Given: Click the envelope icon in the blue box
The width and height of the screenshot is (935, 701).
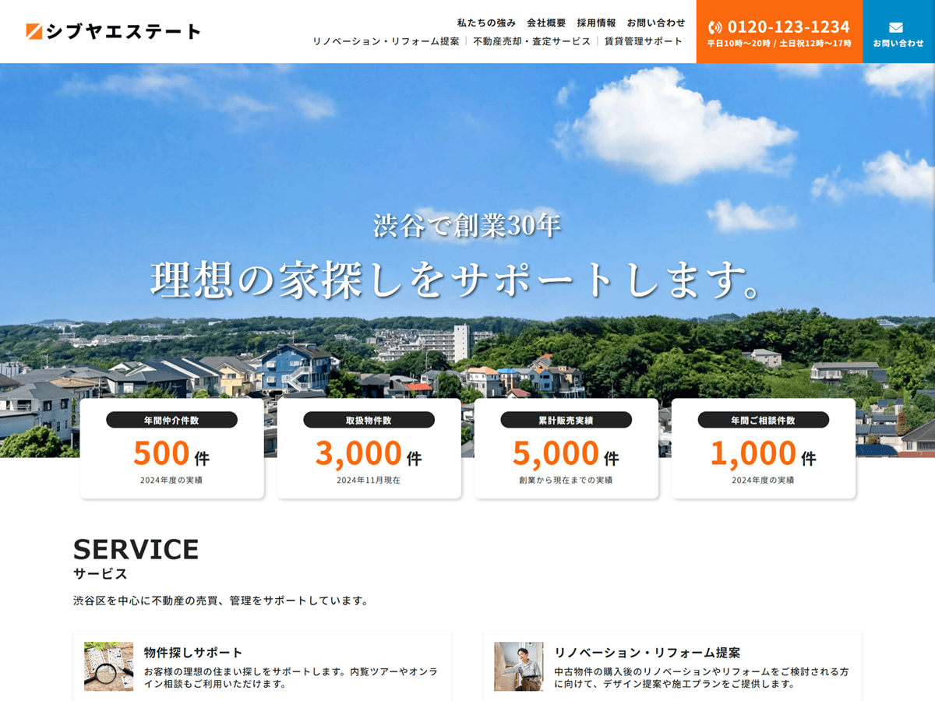Looking at the screenshot, I should tap(895, 27).
